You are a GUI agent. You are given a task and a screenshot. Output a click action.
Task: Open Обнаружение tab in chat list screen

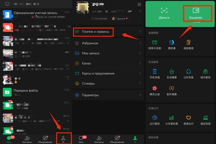pos(45,139)
